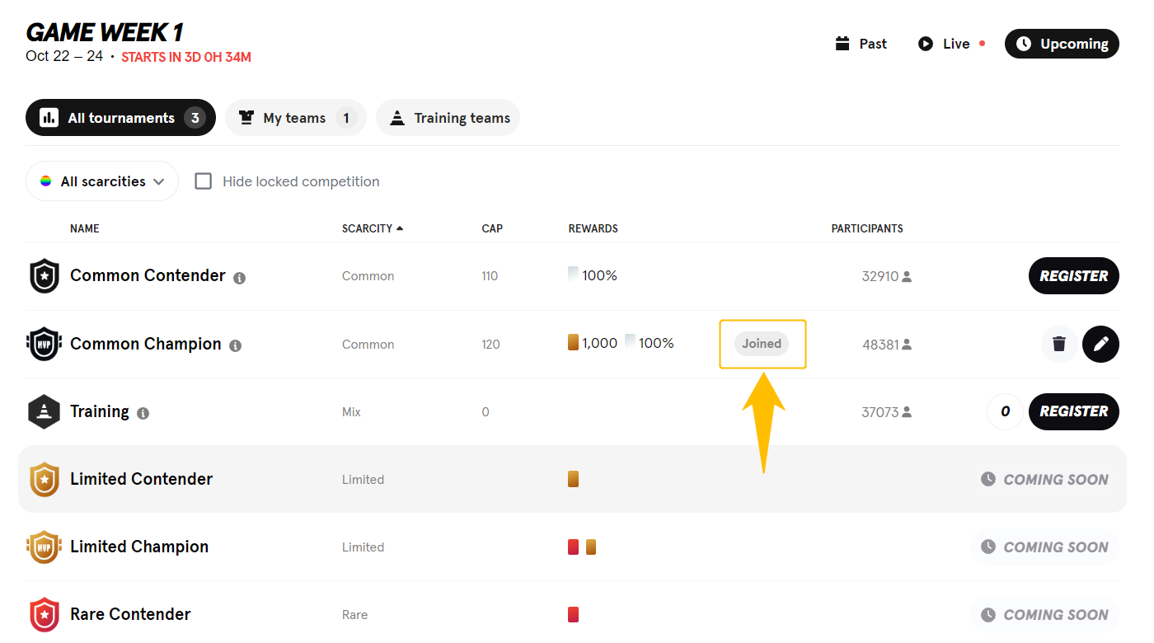Open info icon next to Common Contender
This screenshot has height=643, width=1154.
pos(239,278)
